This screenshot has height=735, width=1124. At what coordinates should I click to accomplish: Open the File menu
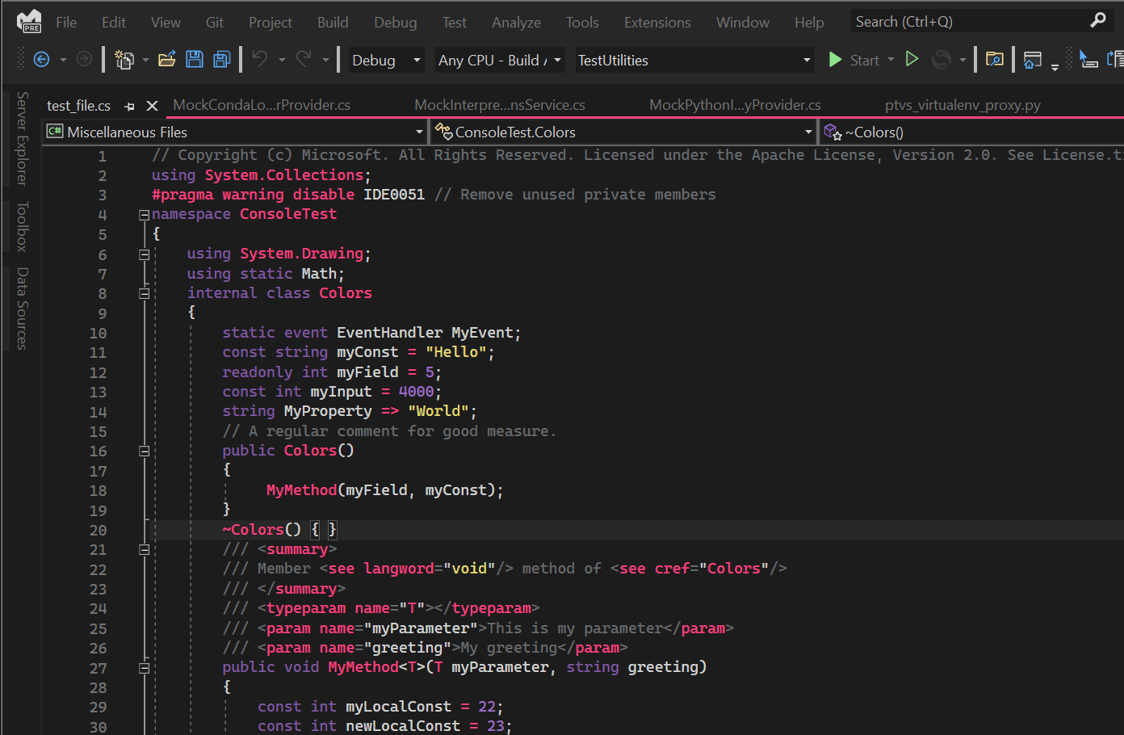(66, 23)
